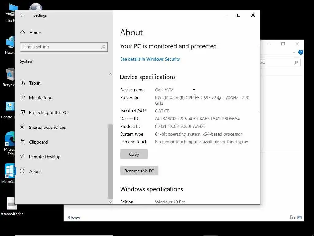This screenshot has width=314, height=236.
Task: Click sidebar scroll up arrow
Action: tap(110, 74)
